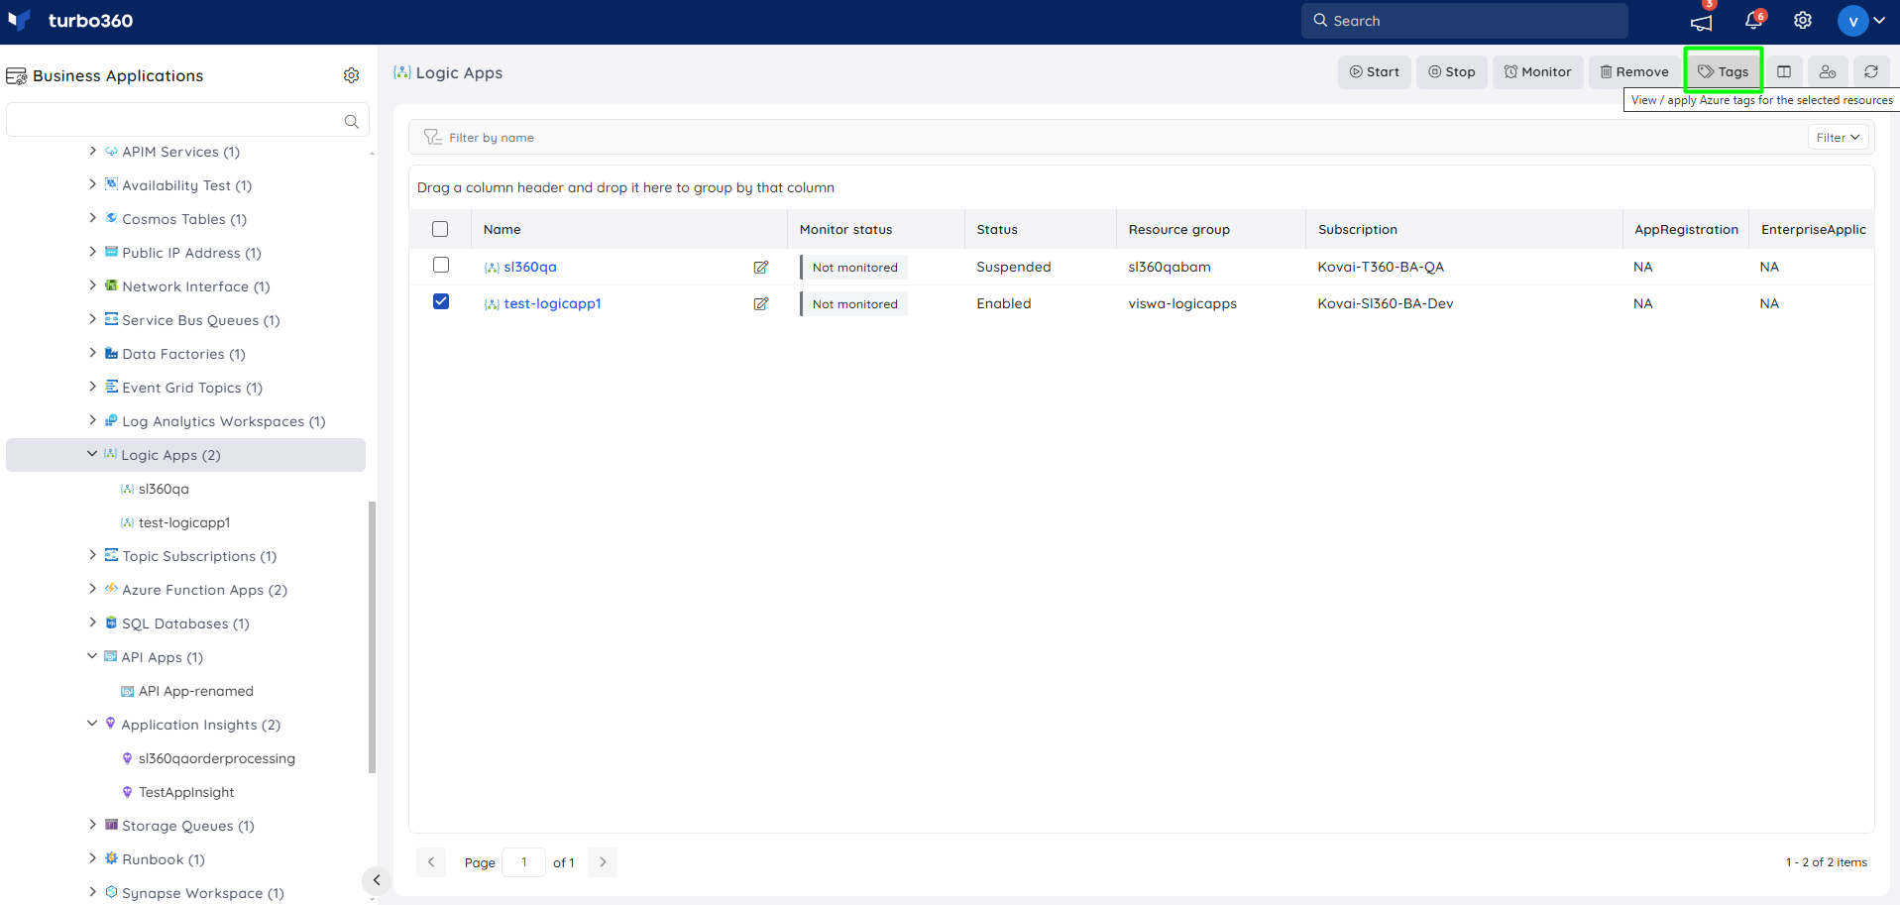Stop the selected logic app
1900x905 pixels.
click(1451, 71)
